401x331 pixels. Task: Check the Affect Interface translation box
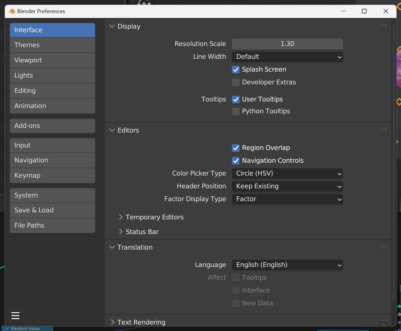click(x=236, y=290)
